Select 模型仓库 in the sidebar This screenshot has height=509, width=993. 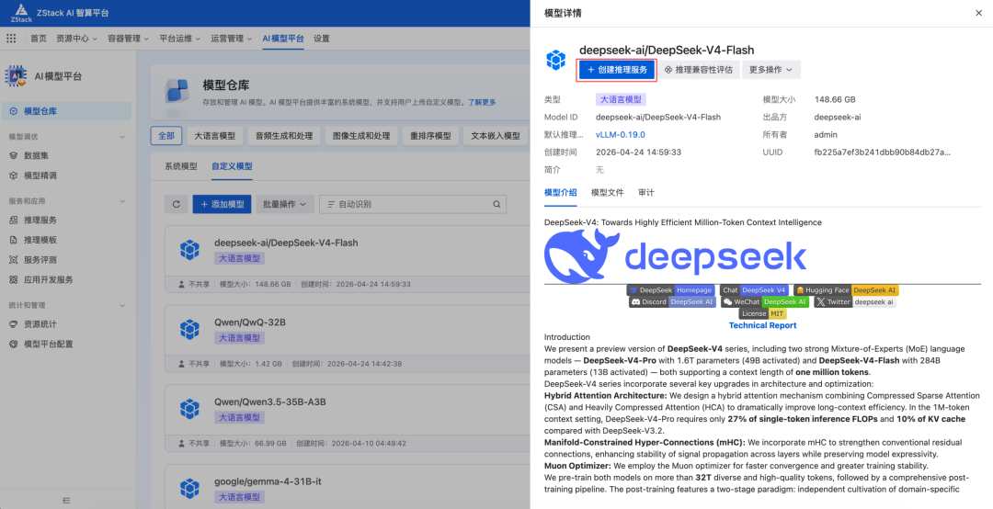pos(66,111)
